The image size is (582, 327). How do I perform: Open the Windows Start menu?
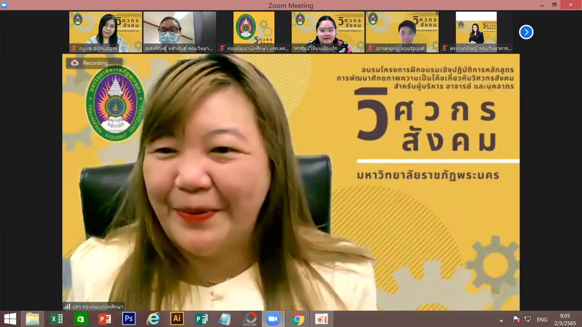[10, 319]
